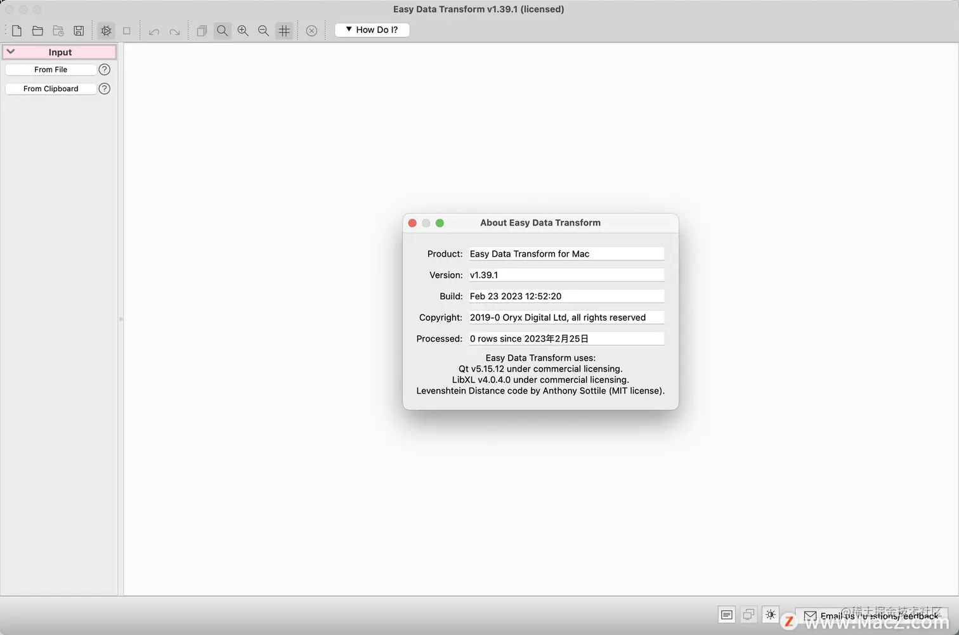The width and height of the screenshot is (959, 635).
Task: Open a file with the folder icon
Action: coord(37,30)
